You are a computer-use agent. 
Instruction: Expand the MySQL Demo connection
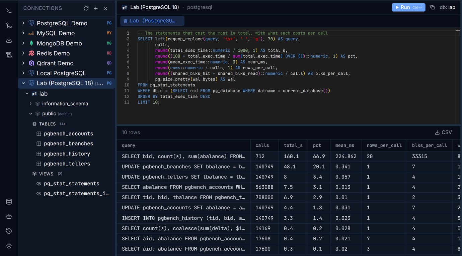23,33
